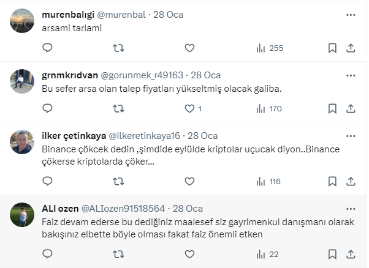This screenshot has width=369, height=268.
Task: Open ilker çetinkaya's profile name link
Action: [x=74, y=136]
